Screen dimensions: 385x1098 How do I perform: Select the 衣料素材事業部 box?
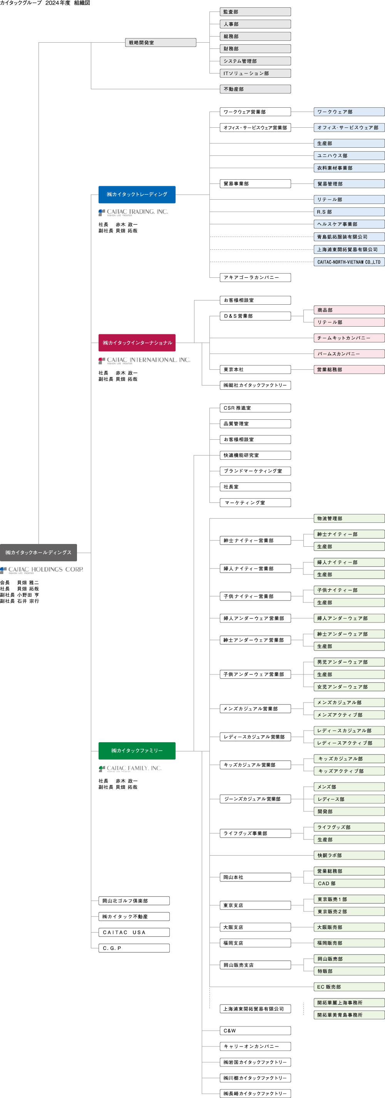[x=349, y=168]
